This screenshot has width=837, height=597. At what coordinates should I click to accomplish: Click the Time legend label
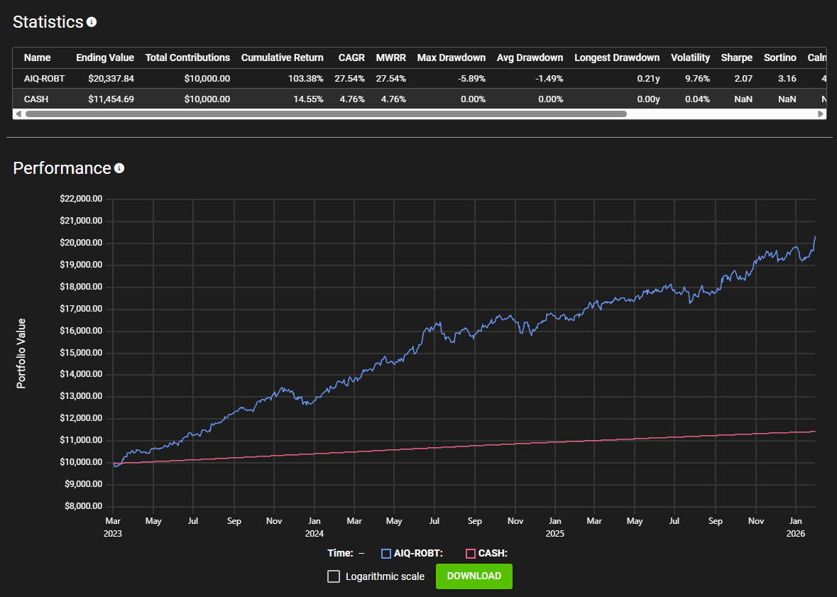(x=340, y=554)
